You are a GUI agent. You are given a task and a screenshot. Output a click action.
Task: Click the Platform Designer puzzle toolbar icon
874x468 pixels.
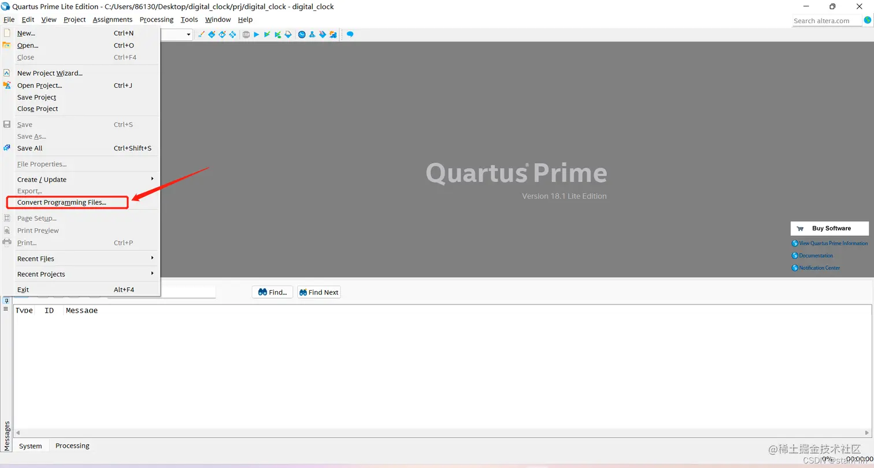point(334,35)
